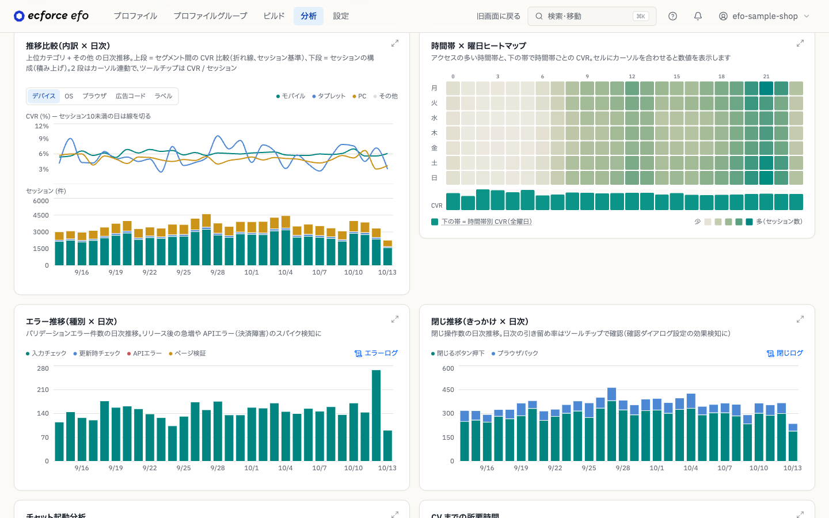Toggle the モバイル legend series

coord(291,96)
